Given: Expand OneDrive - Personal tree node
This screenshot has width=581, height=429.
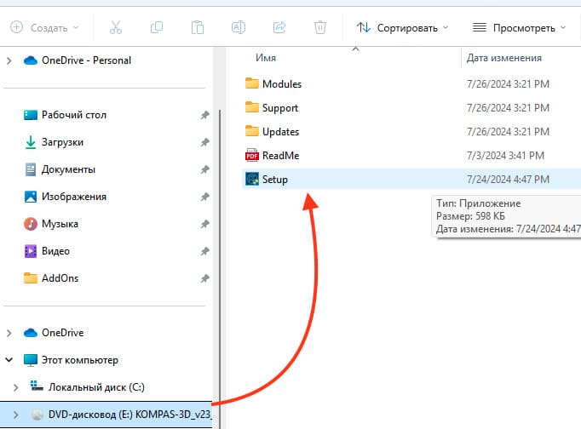Looking at the screenshot, I should tap(9, 60).
